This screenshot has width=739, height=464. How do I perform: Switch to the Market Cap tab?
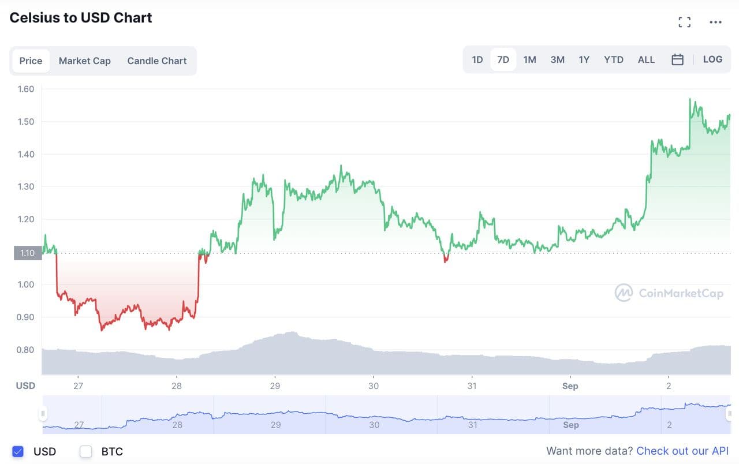(84, 61)
